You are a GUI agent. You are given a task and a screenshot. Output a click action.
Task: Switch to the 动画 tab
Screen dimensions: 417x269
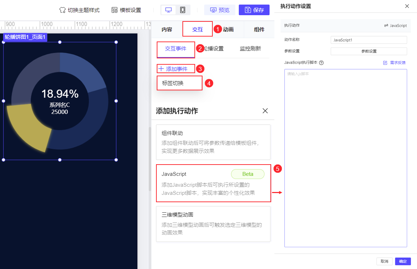228,30
